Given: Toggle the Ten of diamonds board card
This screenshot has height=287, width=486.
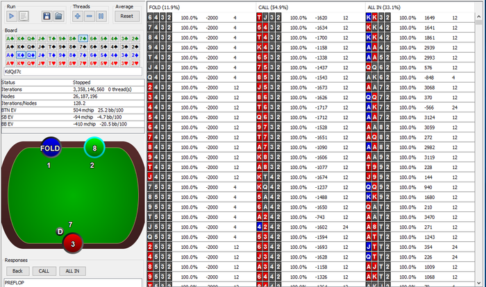Looking at the screenshot, I should (52, 55).
